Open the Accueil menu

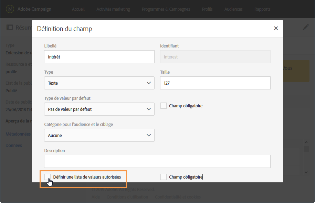pos(78,9)
